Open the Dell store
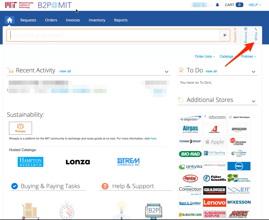This screenshot has height=220, width=269. [x=239, y=167]
